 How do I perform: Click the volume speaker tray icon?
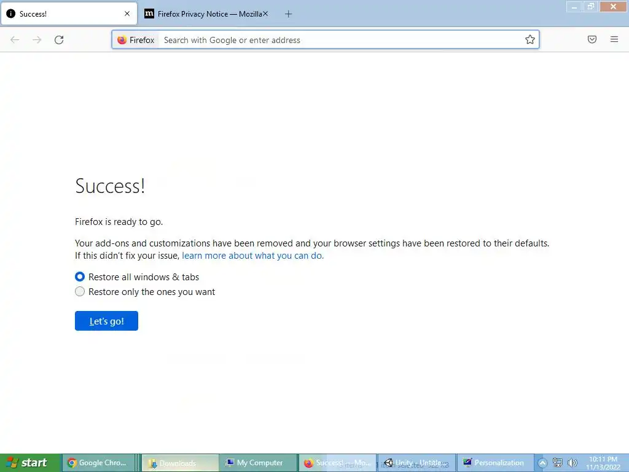(572, 463)
